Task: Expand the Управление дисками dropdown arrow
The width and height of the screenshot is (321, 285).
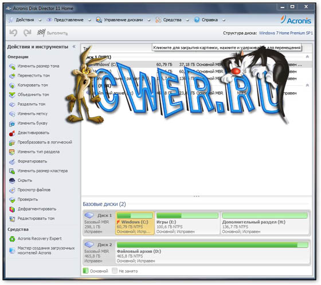Action: (149, 20)
